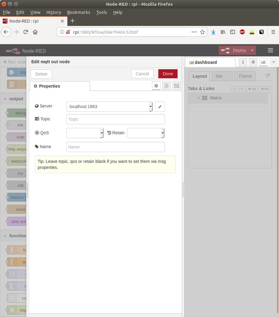This screenshot has height=317, width=279.
Task: Collapse the function palette category
Action: point(5,236)
